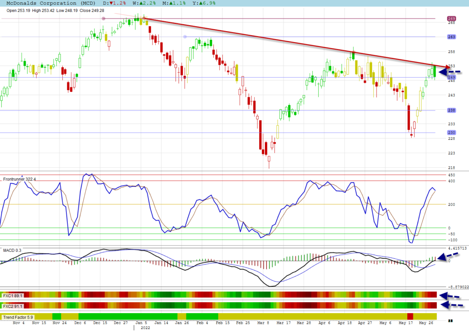Click the 218 price axis value
The height and width of the screenshot is (336, 469).
(451, 168)
